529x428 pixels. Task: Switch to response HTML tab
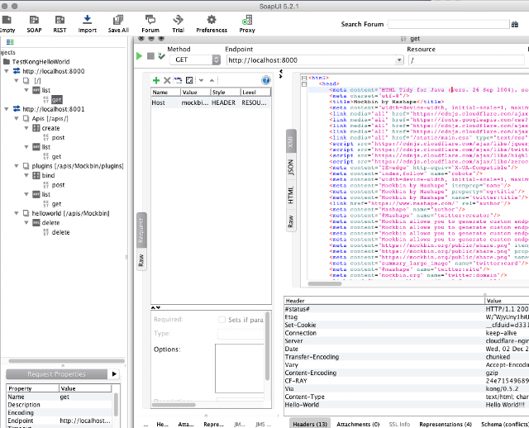click(291, 195)
